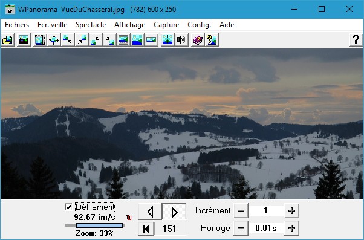Close the WPanorama window

[x=349, y=9]
